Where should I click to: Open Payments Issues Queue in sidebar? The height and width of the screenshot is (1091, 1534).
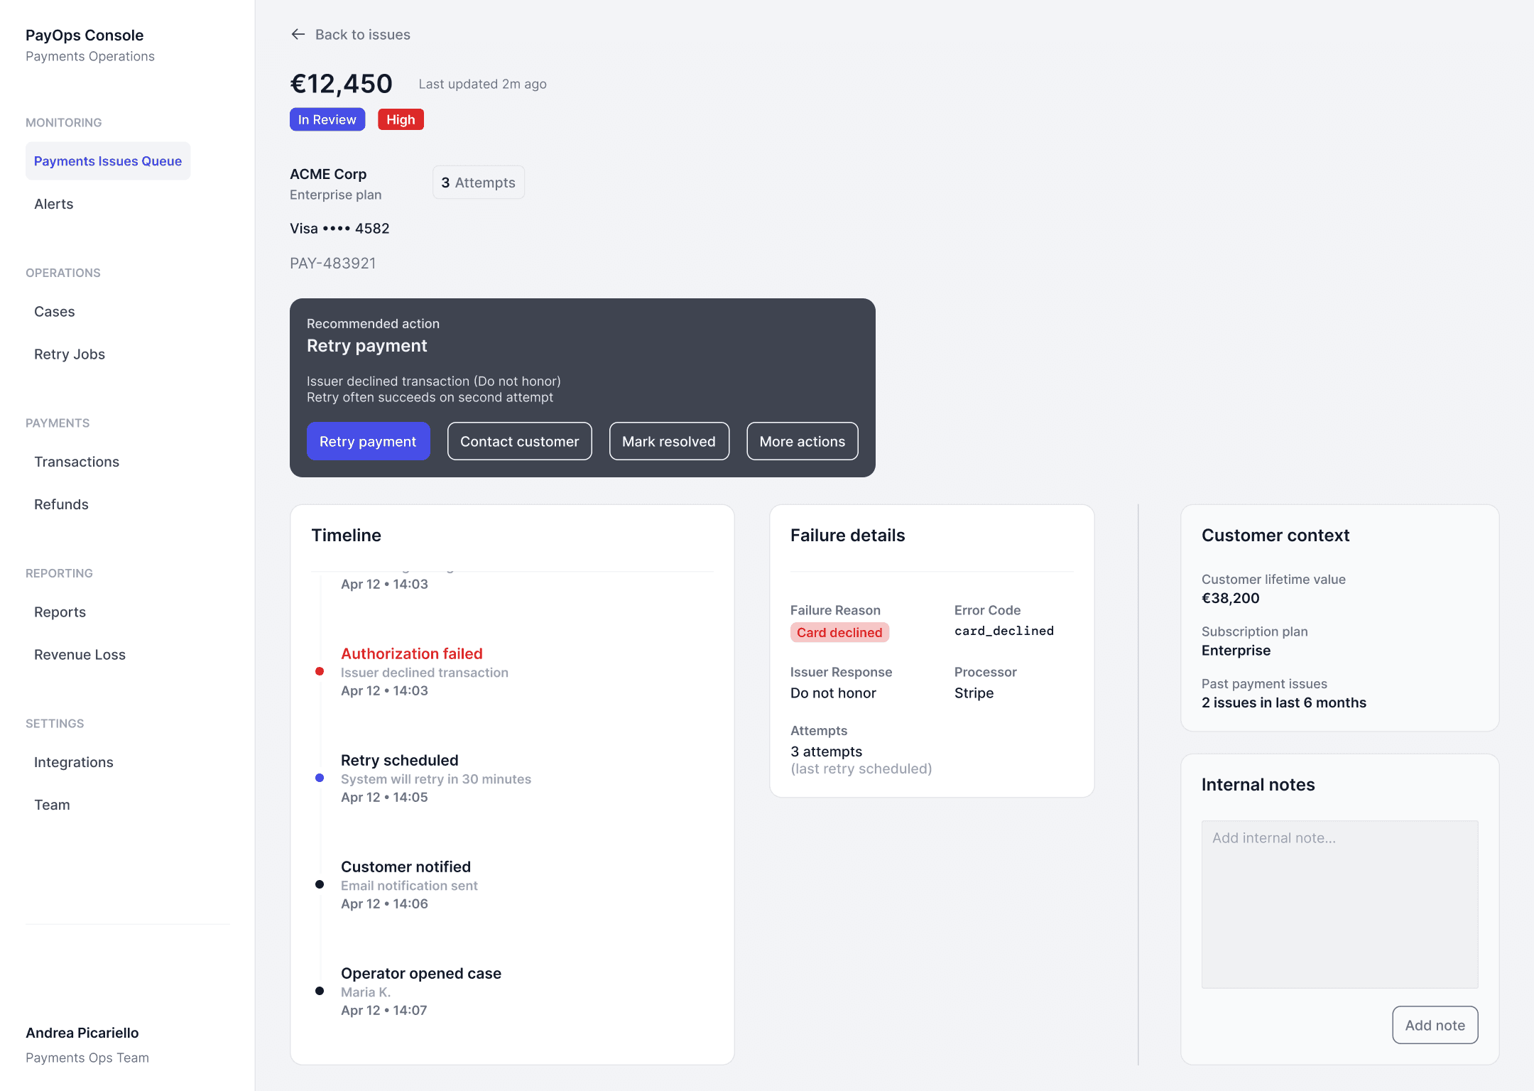pyautogui.click(x=108, y=161)
